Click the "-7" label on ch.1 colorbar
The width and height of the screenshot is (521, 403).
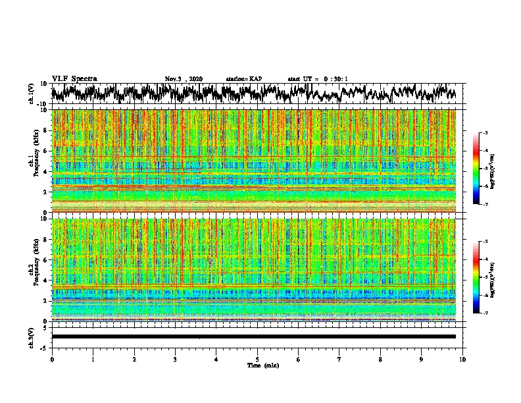click(x=485, y=204)
